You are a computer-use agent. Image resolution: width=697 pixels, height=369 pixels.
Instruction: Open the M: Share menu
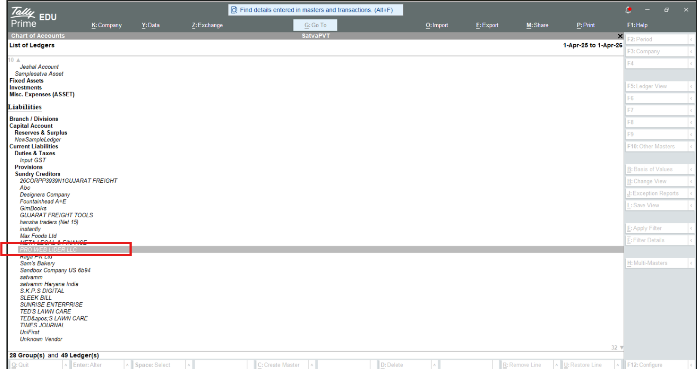tap(537, 25)
